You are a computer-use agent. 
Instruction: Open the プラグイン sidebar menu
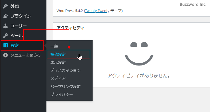tap(23, 16)
